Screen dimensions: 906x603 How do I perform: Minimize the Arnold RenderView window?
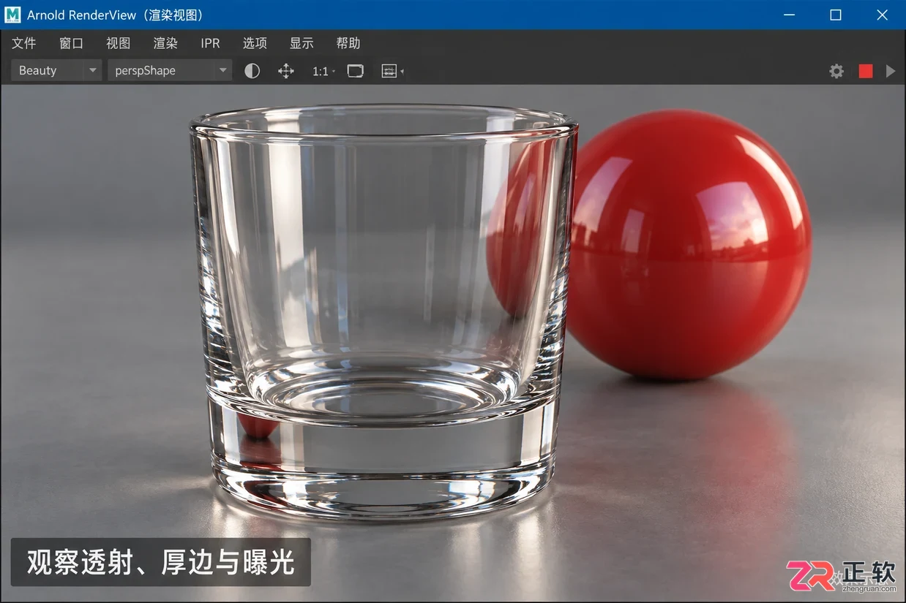(x=788, y=15)
